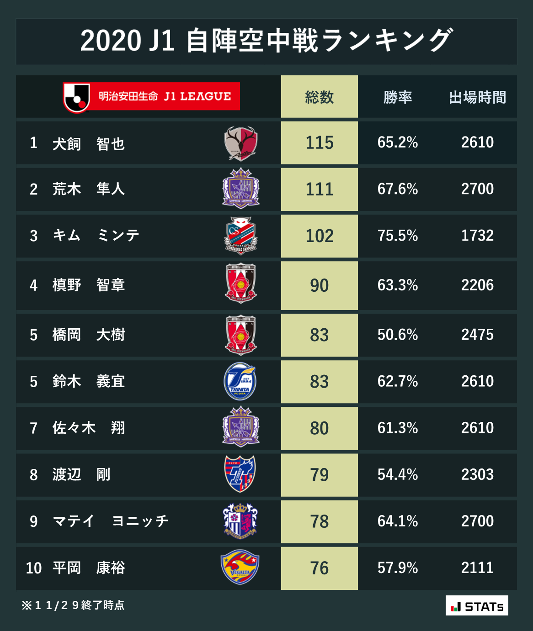Click the FC Tokyo crest beside 渡辺 剛
The image size is (533, 631).
pos(240,474)
